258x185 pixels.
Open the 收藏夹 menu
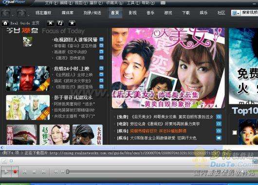click(115, 3)
